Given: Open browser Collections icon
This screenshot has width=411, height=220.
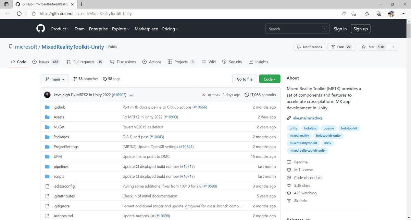Looking at the screenshot, I should click(x=379, y=14).
